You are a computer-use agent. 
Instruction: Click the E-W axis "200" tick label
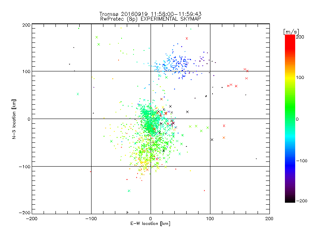pyautogui.click(x=269, y=219)
